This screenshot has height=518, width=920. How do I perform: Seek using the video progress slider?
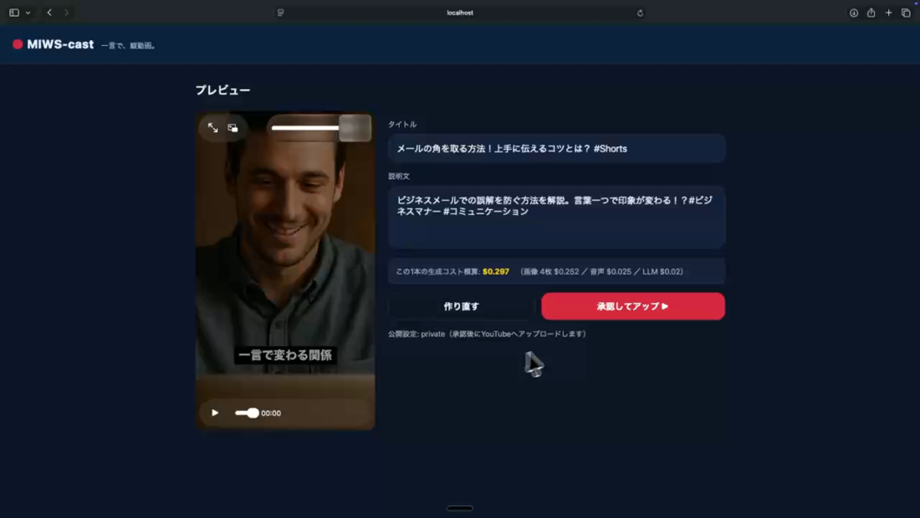(x=247, y=413)
